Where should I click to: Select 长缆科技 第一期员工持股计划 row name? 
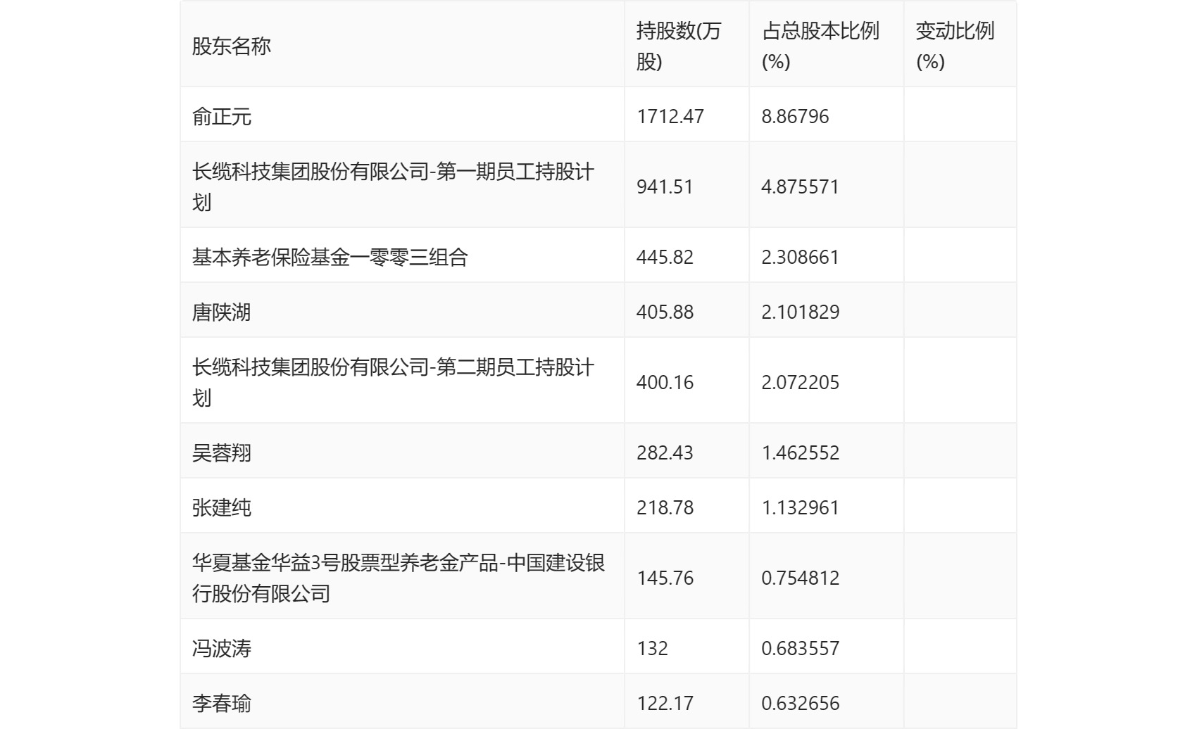pos(393,187)
